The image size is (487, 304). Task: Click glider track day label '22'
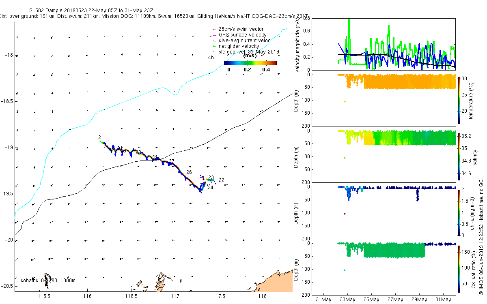(222, 180)
